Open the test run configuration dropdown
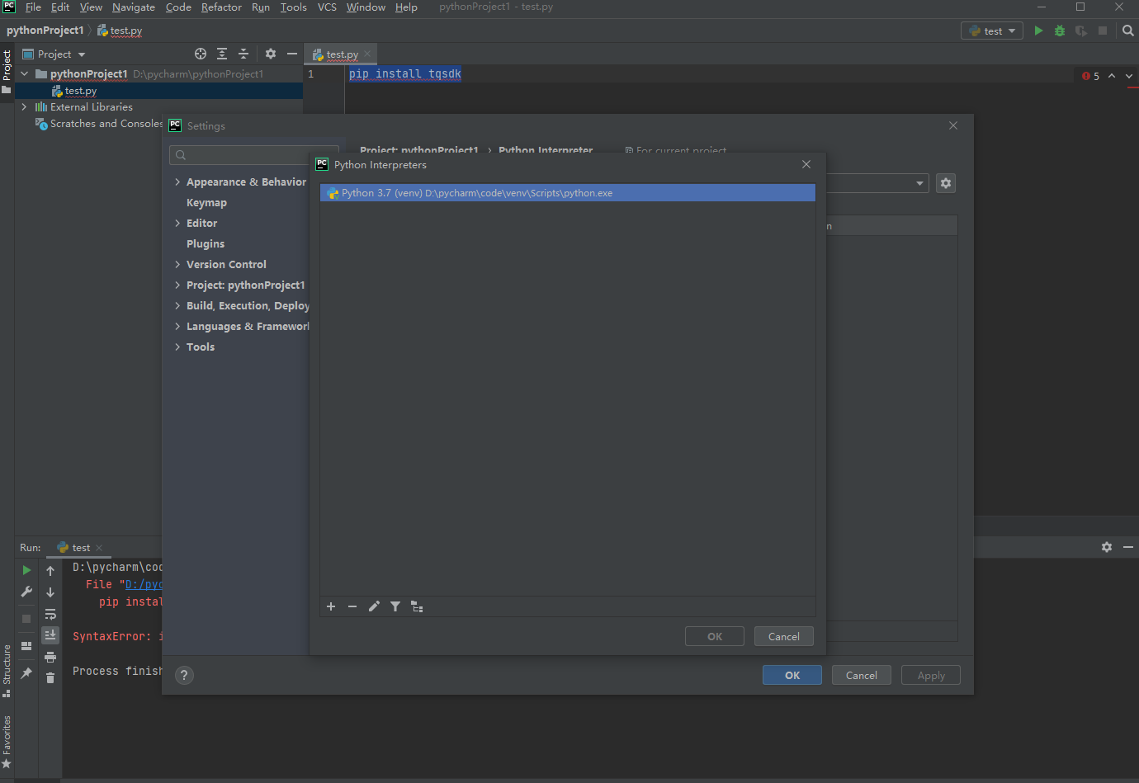This screenshot has height=783, width=1139. [x=992, y=31]
